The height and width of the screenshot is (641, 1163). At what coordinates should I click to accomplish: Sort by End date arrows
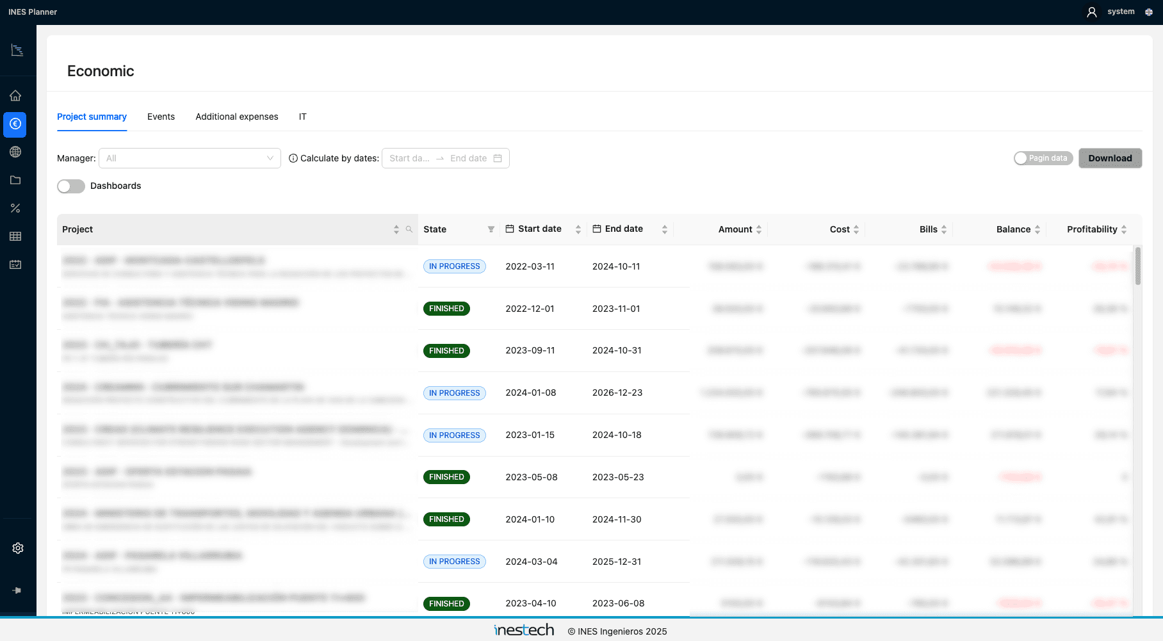point(665,229)
